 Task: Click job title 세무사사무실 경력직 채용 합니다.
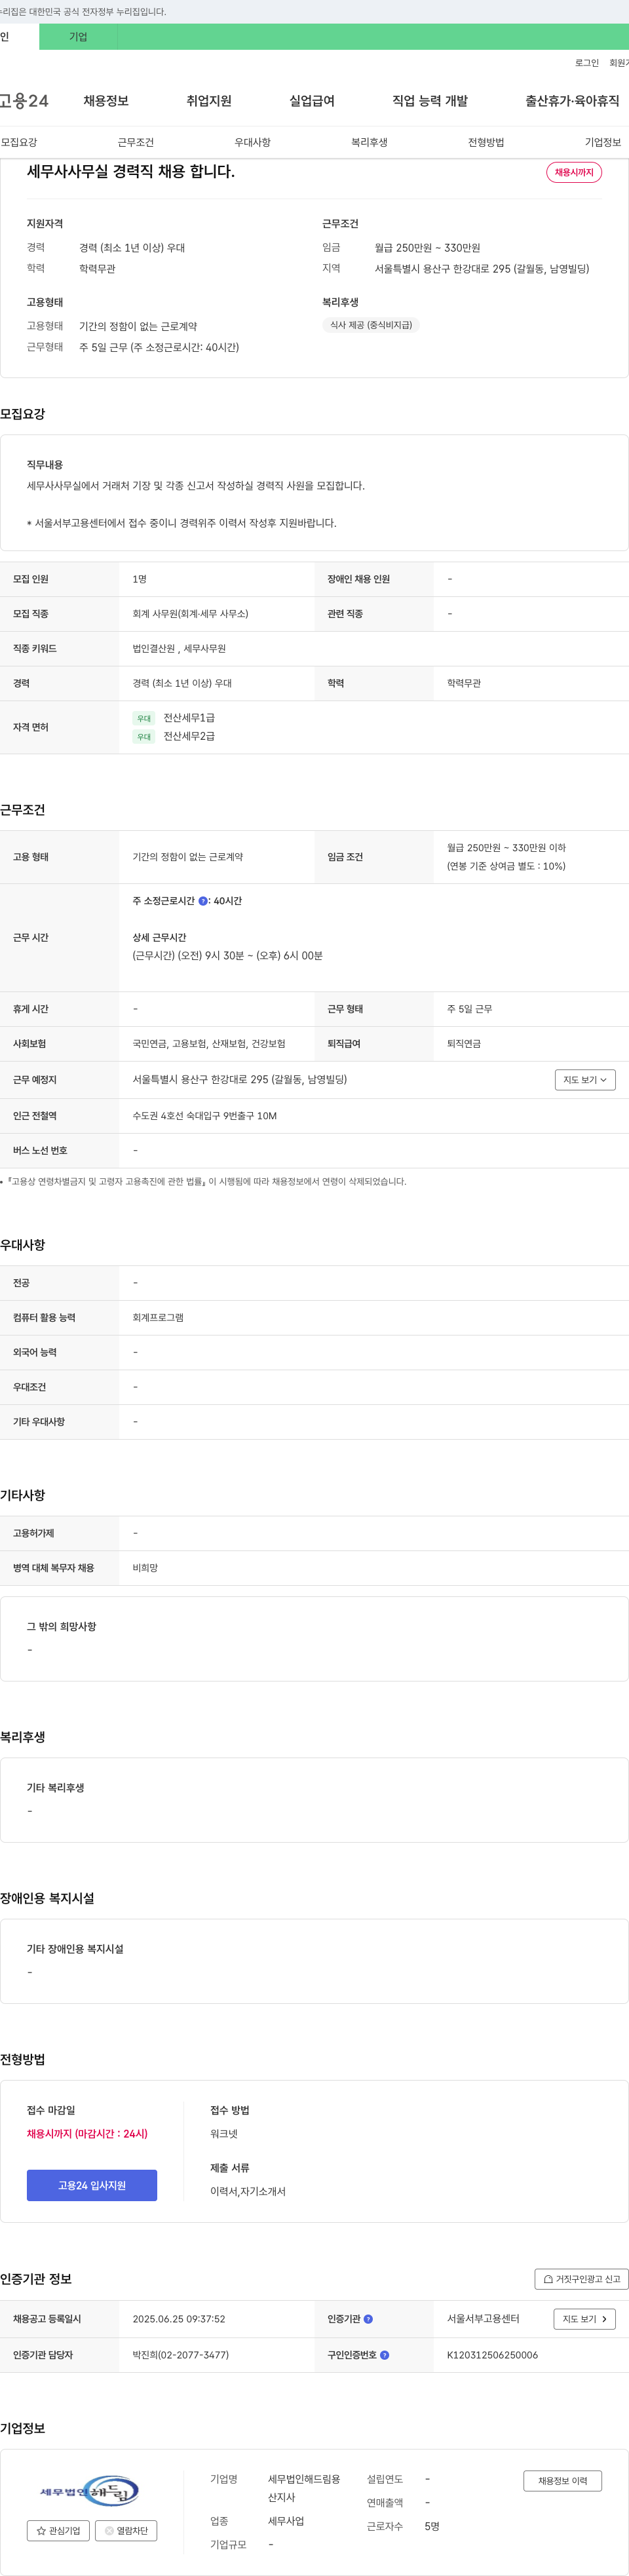(x=131, y=171)
